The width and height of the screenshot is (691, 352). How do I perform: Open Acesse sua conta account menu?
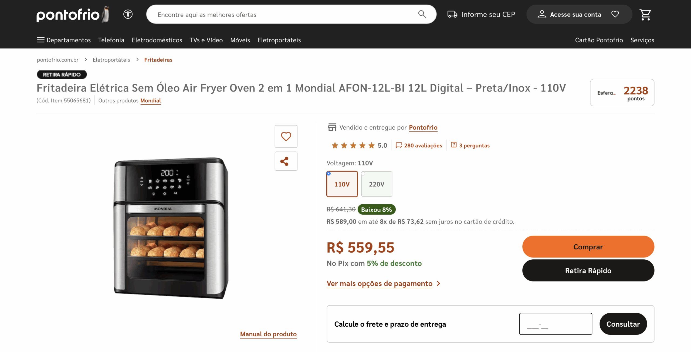coord(570,14)
